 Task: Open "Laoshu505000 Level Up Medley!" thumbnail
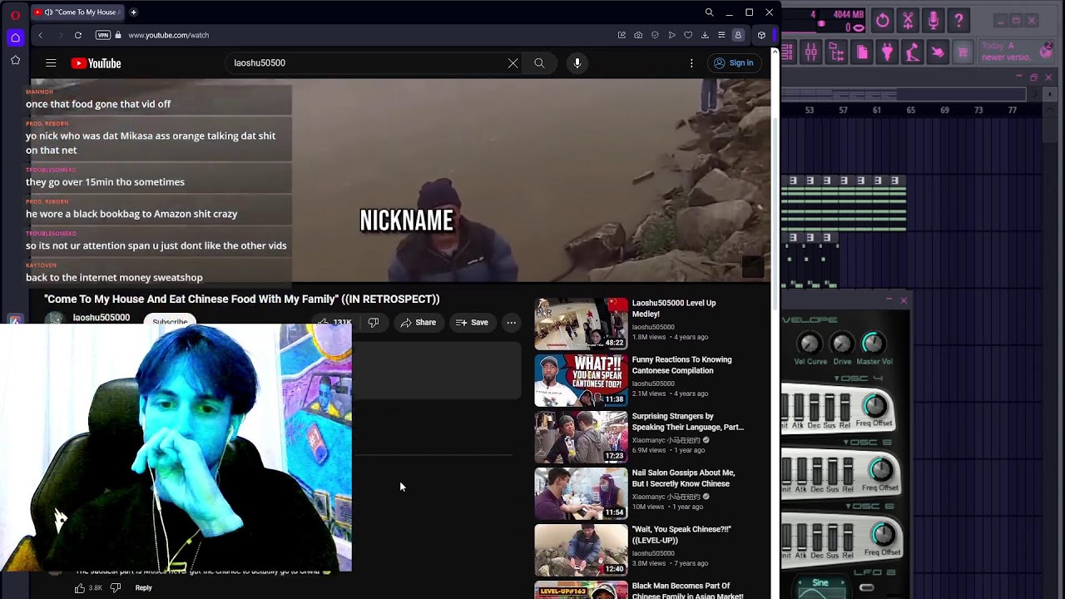pyautogui.click(x=581, y=324)
